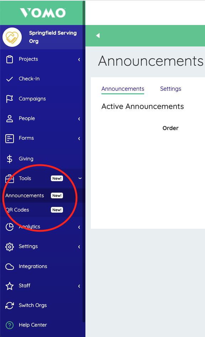The width and height of the screenshot is (205, 337).
Task: Click the Tools briefcase icon
Action: [x=9, y=179]
